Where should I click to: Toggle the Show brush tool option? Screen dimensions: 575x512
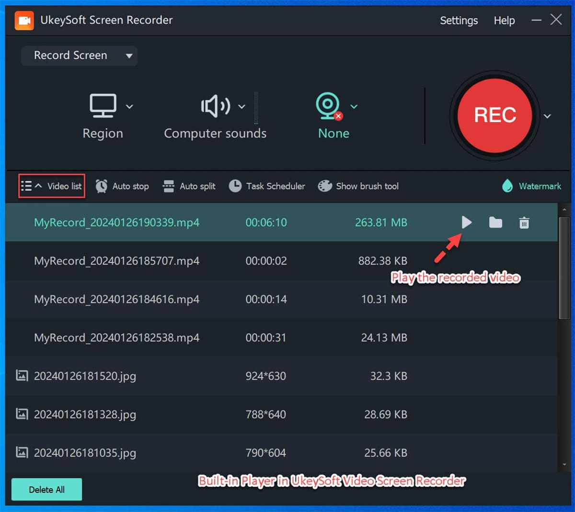tap(358, 186)
